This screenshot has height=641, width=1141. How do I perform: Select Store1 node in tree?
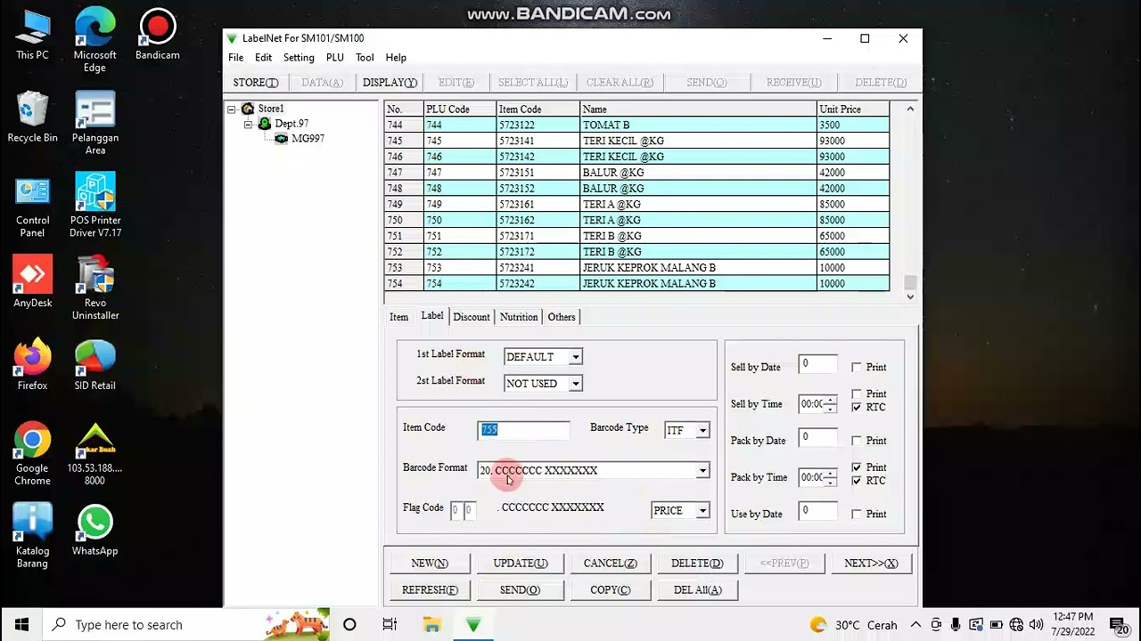(271, 109)
